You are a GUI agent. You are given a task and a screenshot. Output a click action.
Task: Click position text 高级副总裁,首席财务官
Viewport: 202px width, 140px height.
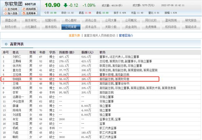point(114,79)
